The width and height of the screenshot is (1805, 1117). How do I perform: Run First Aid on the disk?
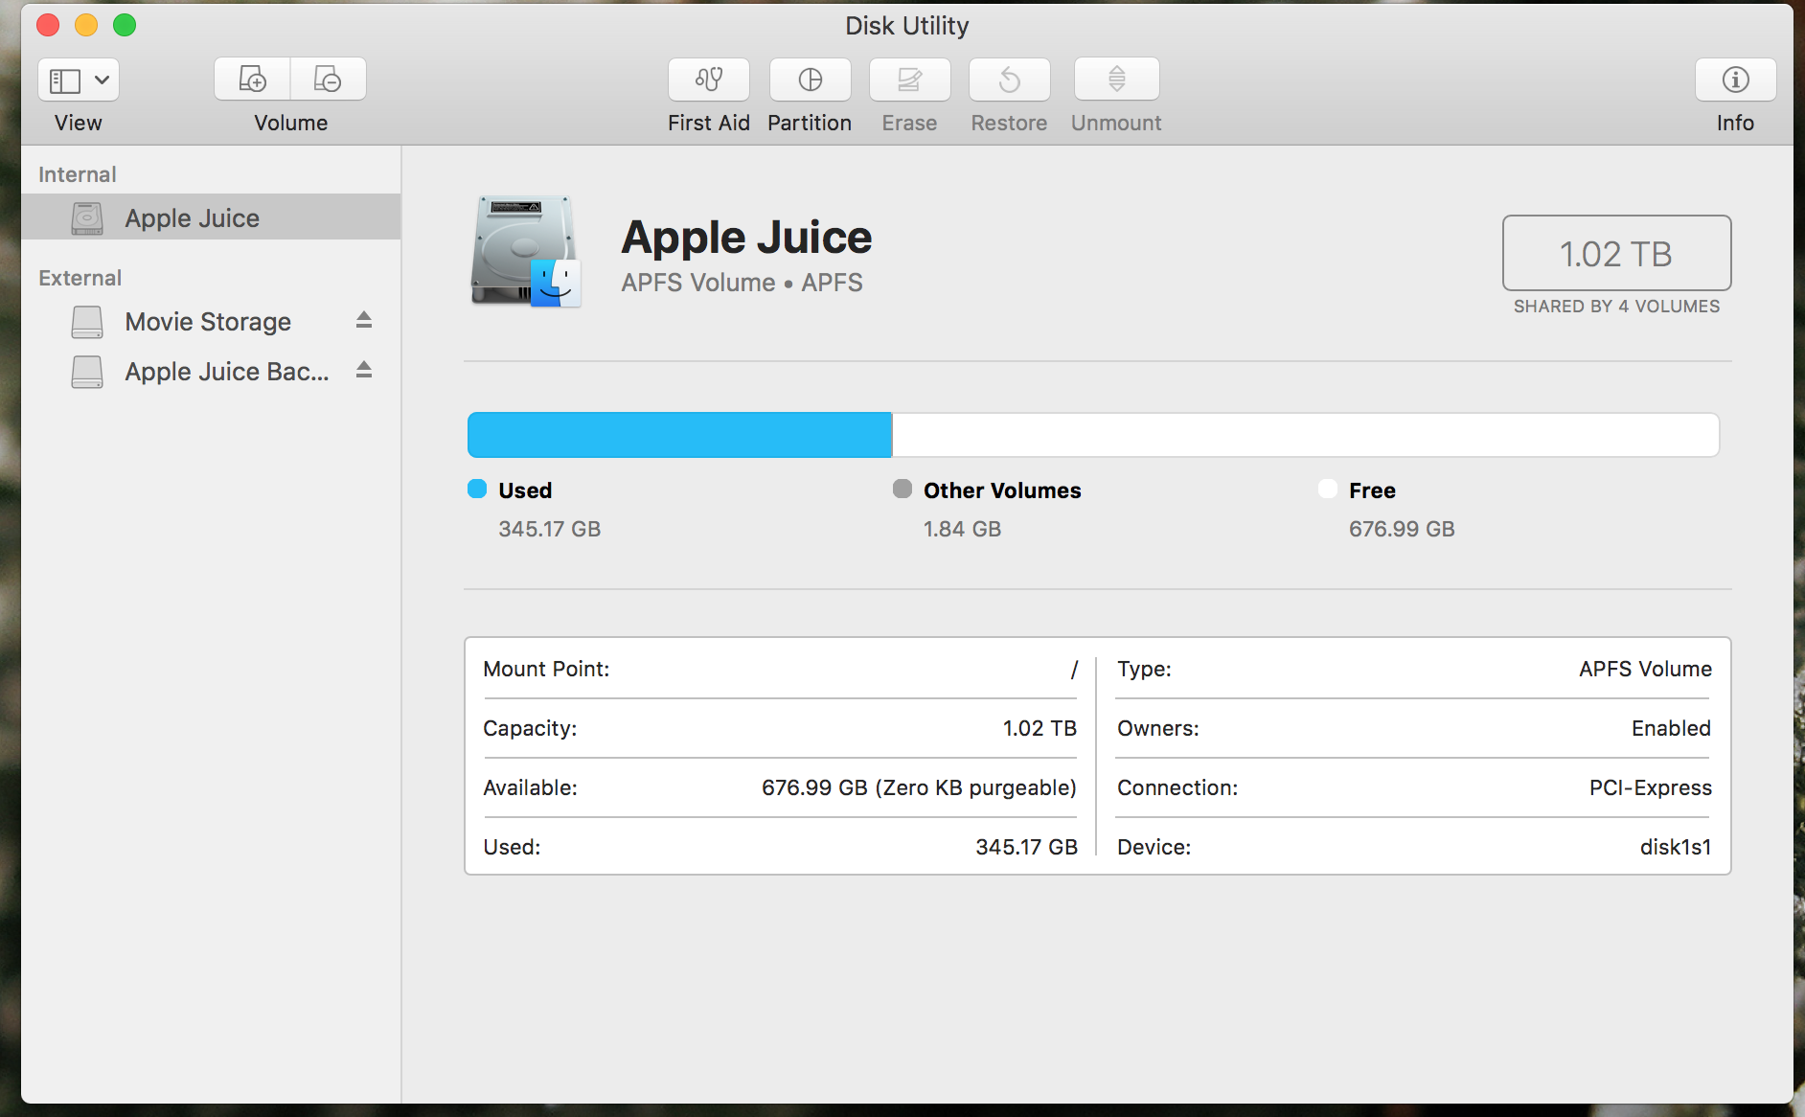(709, 80)
